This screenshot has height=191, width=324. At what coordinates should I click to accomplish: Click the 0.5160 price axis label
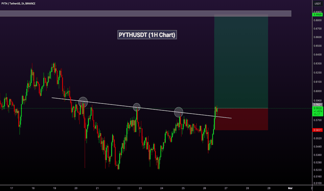pyautogui.click(x=318, y=176)
